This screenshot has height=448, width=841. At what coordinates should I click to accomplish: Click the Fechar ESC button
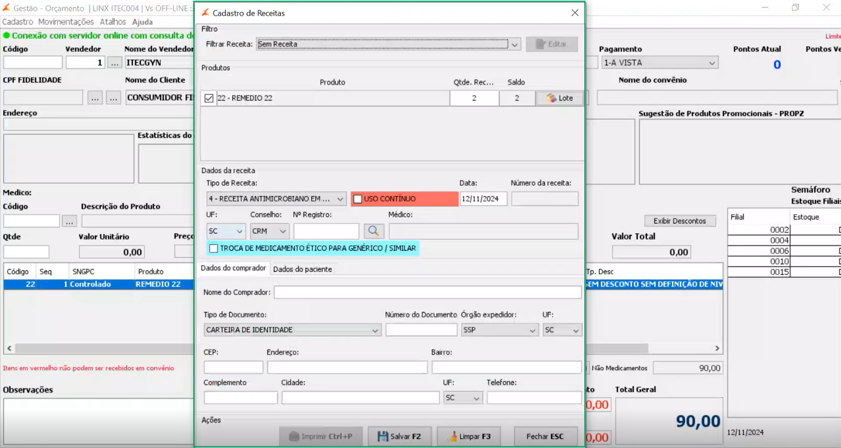click(x=545, y=436)
